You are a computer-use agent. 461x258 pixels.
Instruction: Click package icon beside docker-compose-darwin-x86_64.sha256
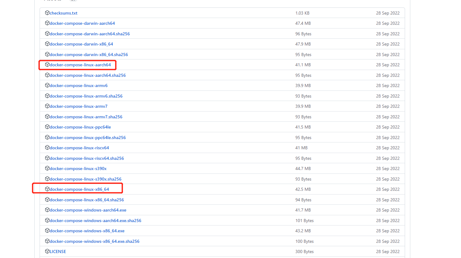point(47,54)
